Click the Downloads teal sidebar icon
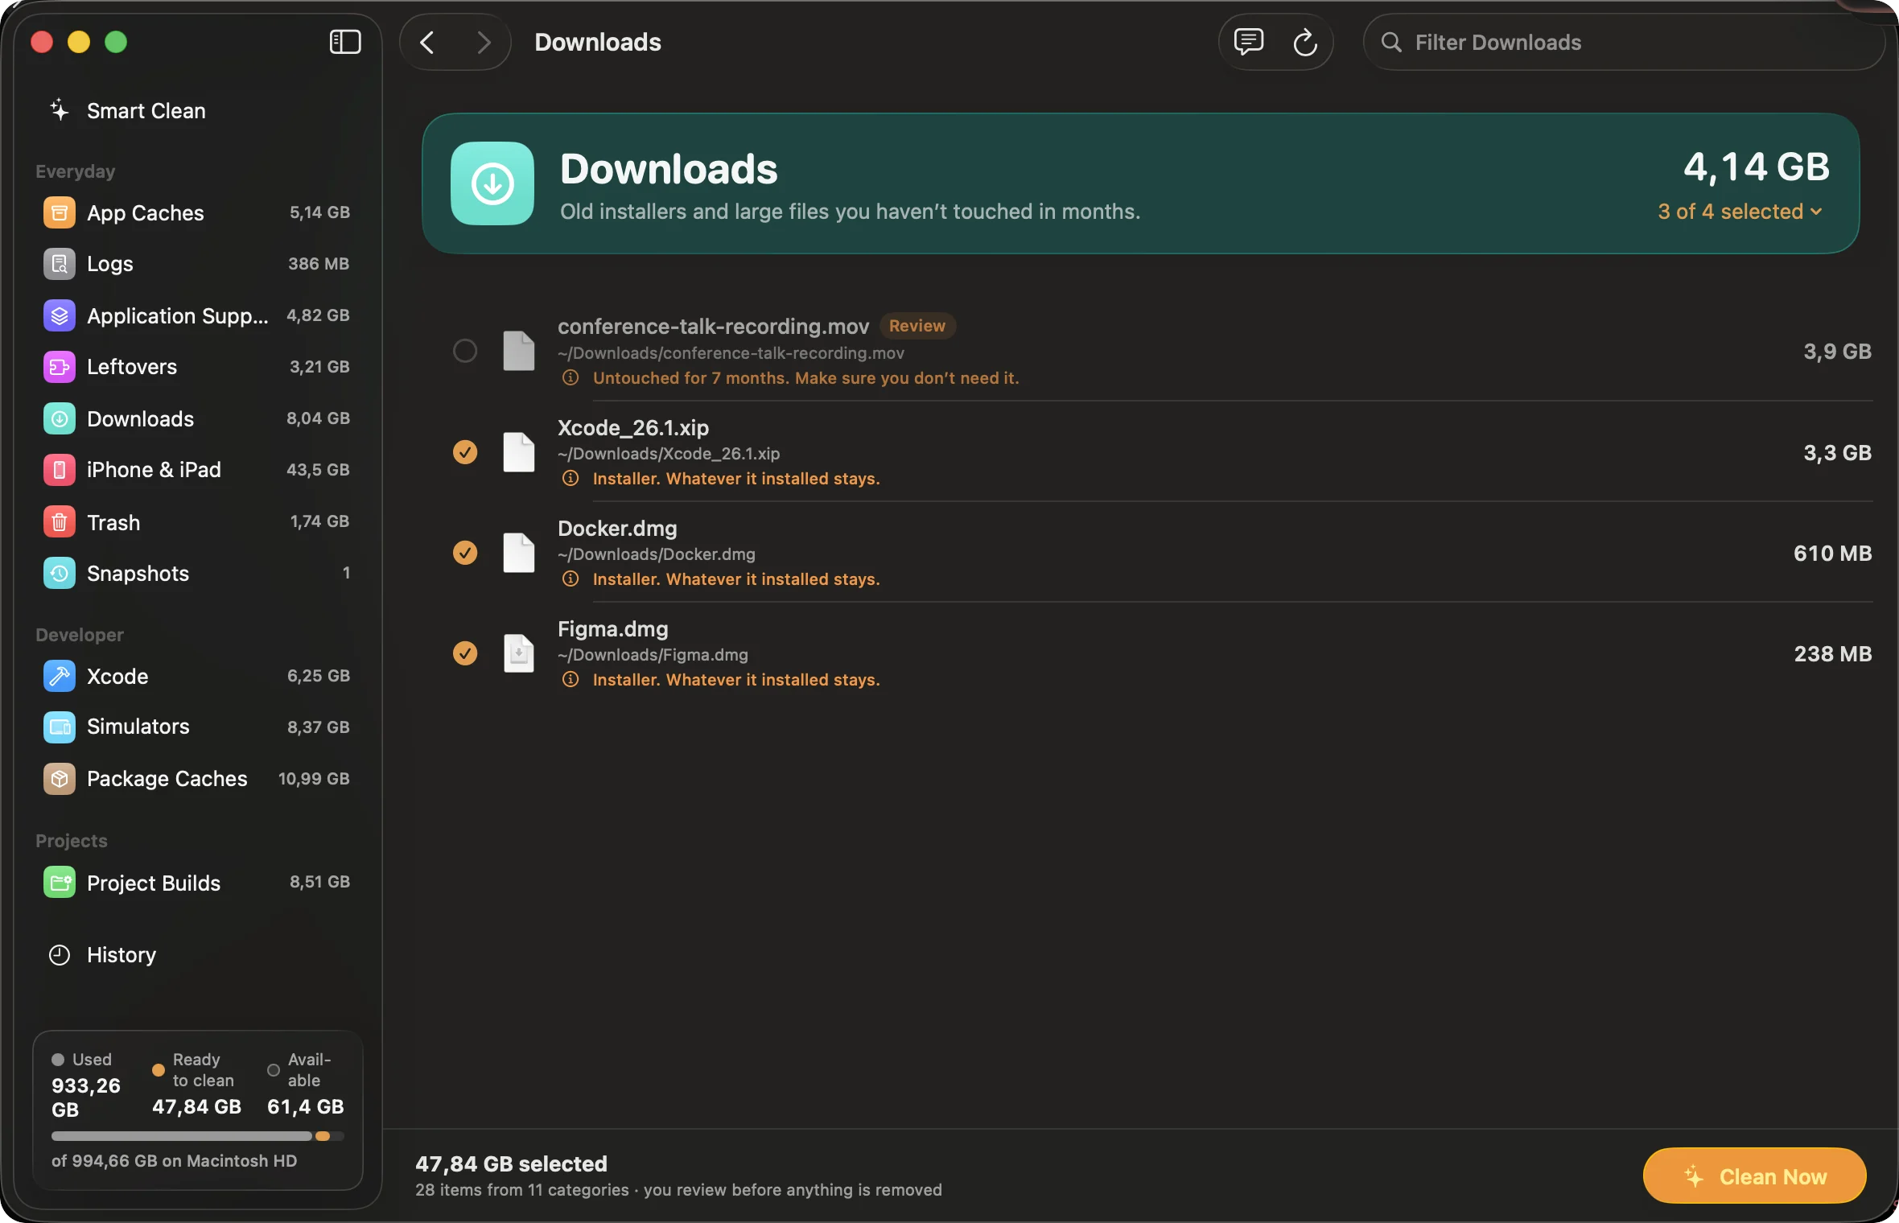This screenshot has height=1223, width=1899. (60, 418)
